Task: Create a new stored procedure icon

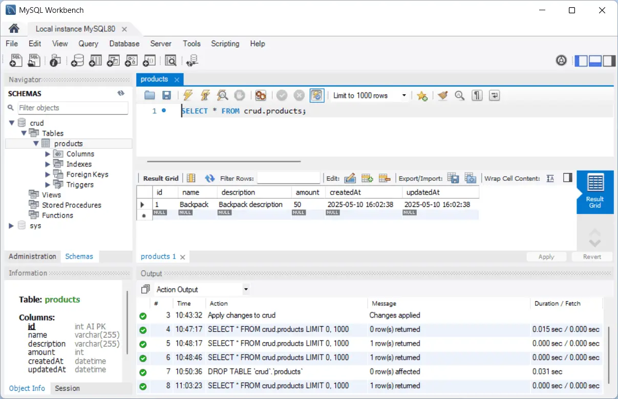Action: [131, 60]
